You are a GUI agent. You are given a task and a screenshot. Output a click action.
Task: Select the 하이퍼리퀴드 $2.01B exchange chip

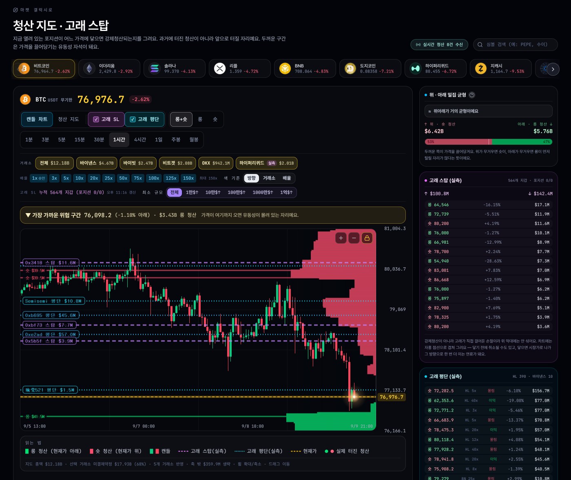pyautogui.click(x=267, y=163)
